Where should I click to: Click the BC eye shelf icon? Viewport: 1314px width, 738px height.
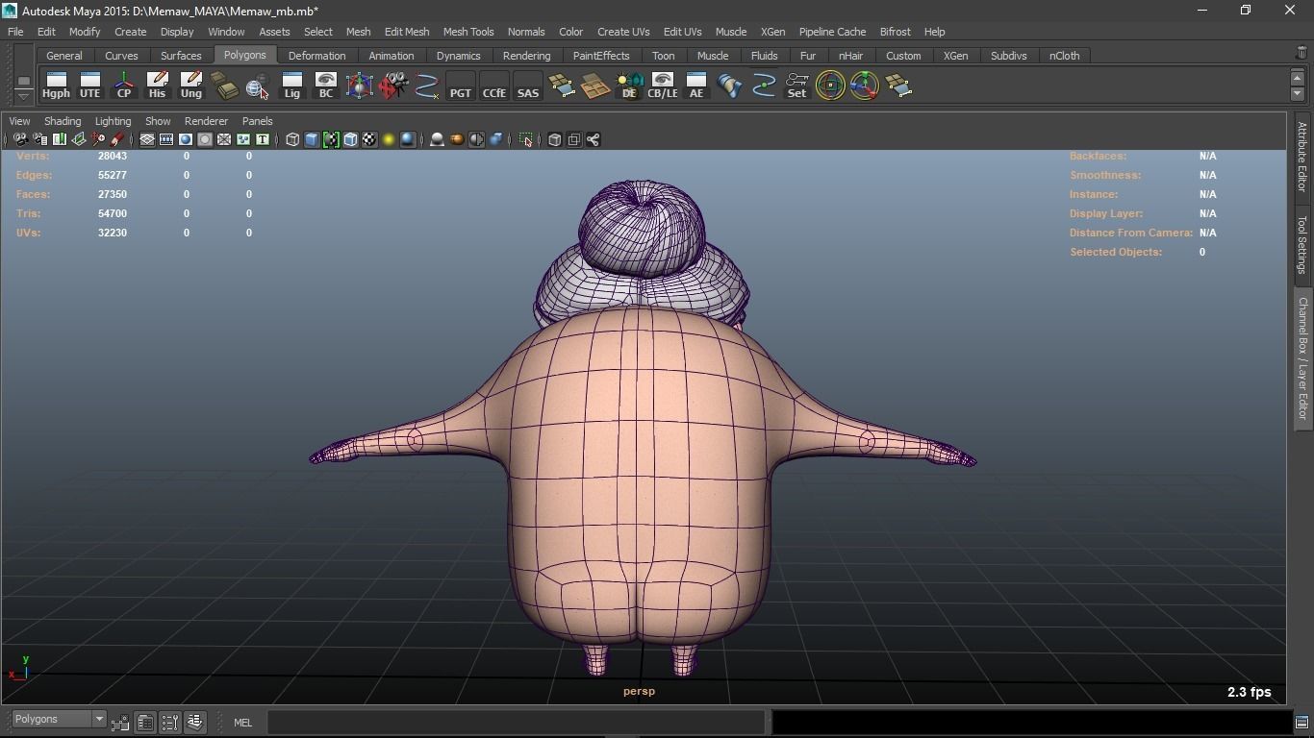coord(325,86)
